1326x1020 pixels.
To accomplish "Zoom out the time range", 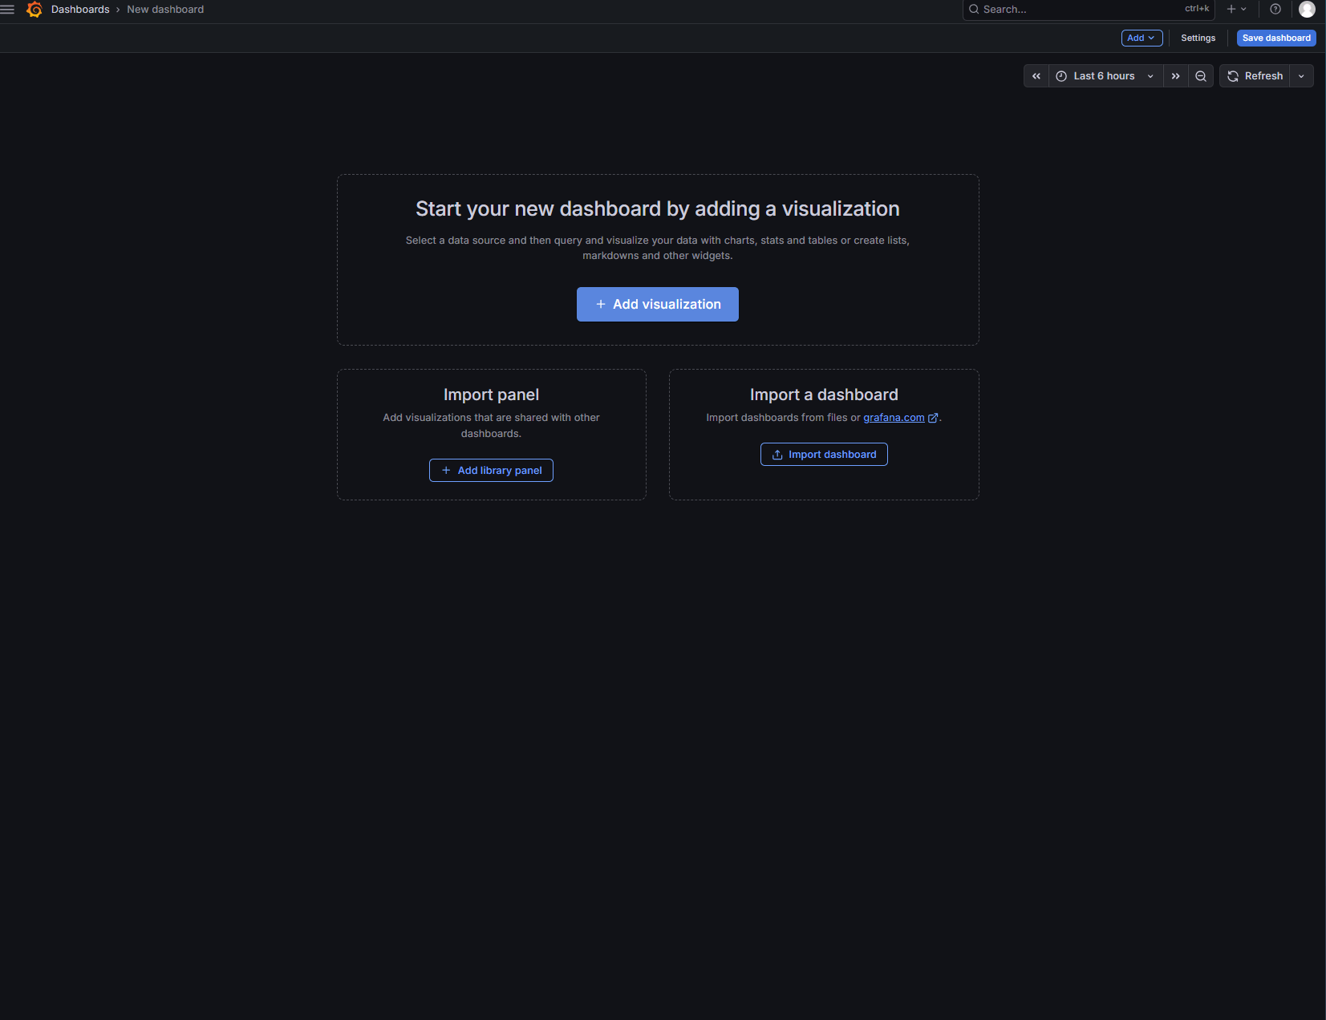I will coord(1201,76).
